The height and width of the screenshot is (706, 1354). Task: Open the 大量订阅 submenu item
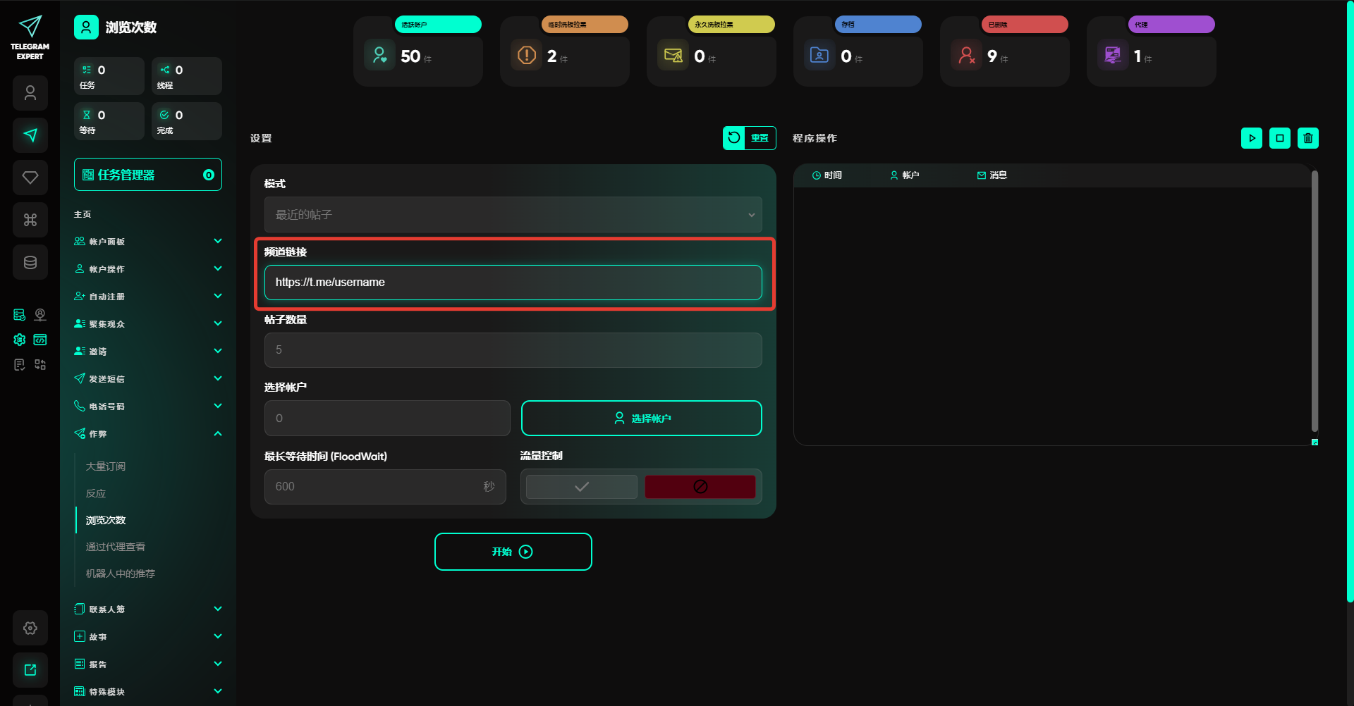pos(106,466)
